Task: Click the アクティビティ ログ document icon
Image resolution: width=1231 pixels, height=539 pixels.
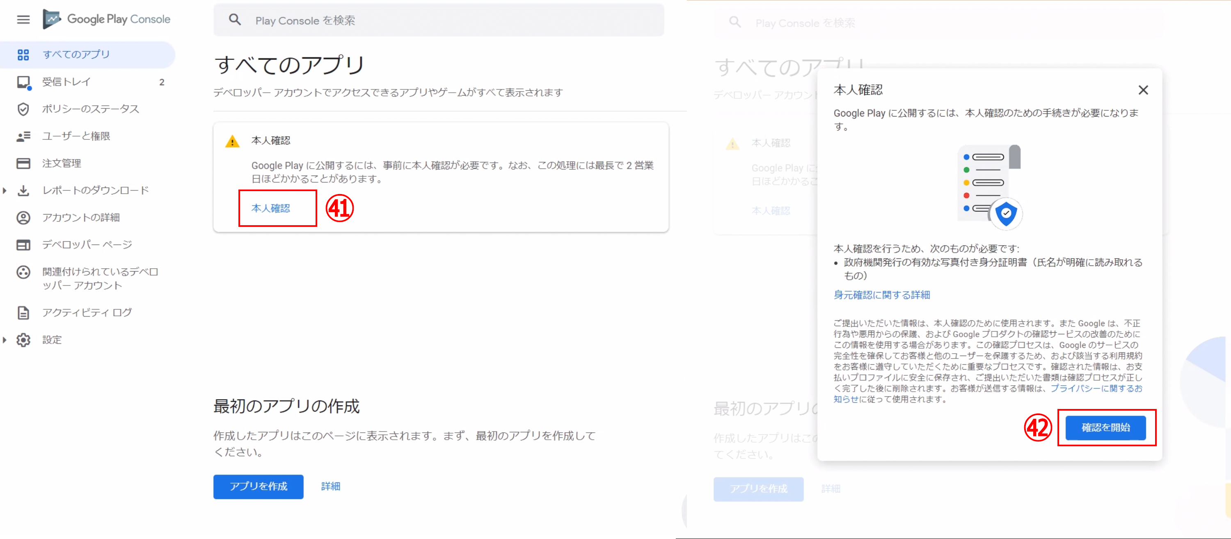Action: (23, 313)
